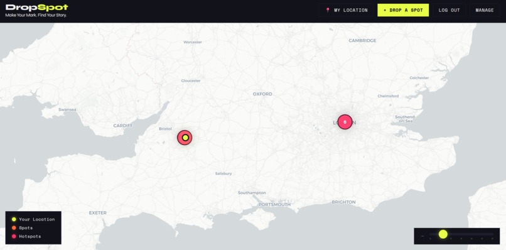
Task: Click the Worcester map label
Action: coord(193,42)
